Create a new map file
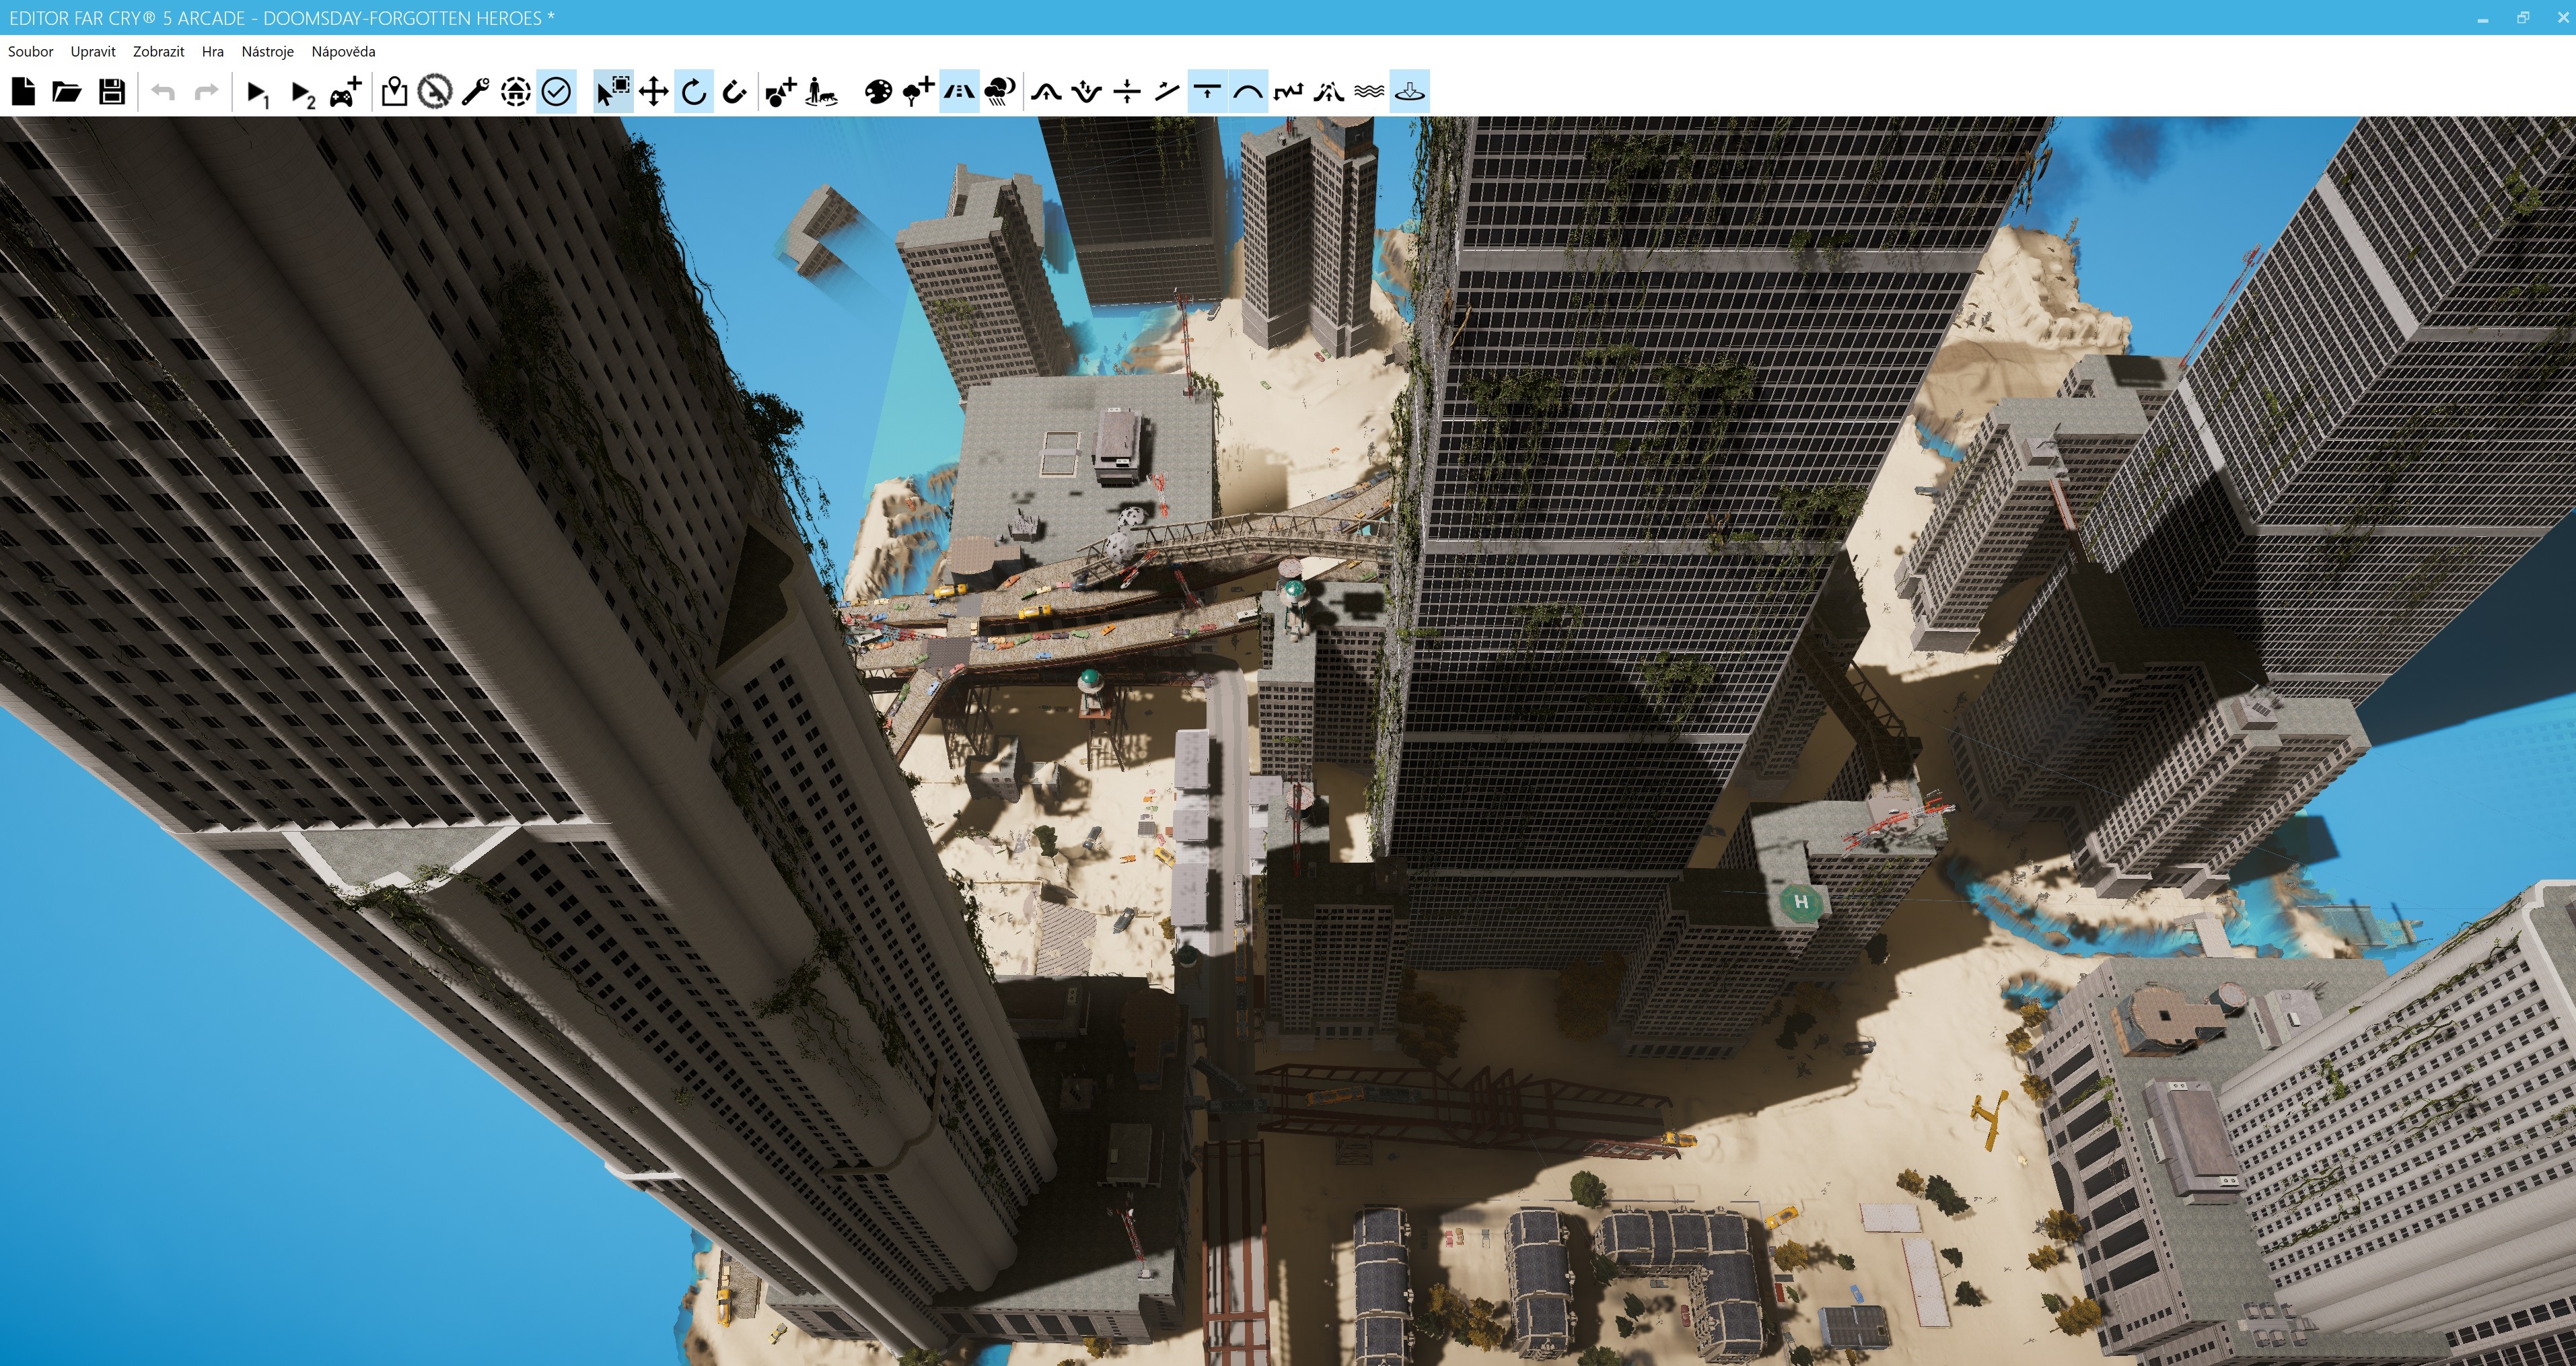Screen dimensions: 2576x1366 click(x=23, y=92)
